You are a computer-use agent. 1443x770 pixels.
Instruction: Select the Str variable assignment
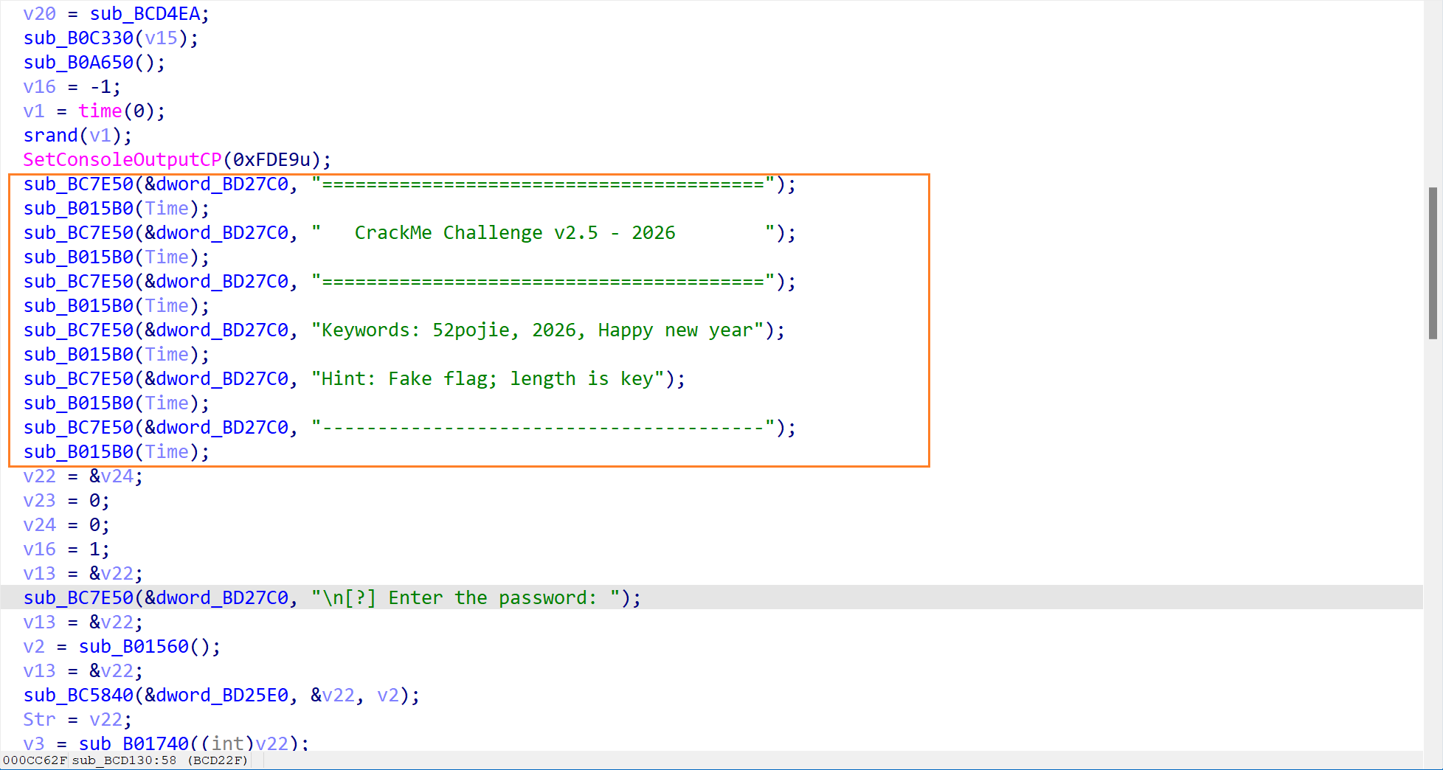tap(39, 720)
